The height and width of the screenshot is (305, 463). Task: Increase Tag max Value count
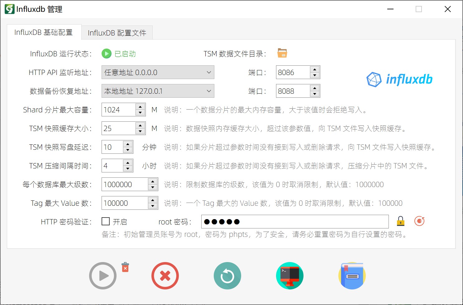(153, 200)
